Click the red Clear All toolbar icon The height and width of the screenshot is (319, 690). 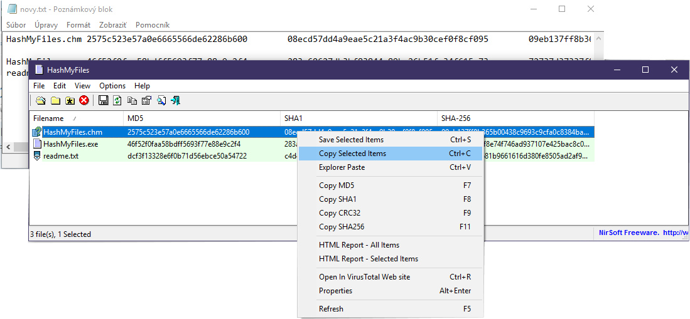84,101
